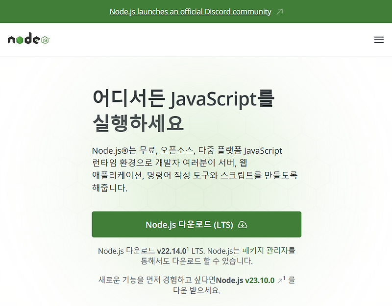Open the v22.14.0 version link
The width and height of the screenshot is (392, 306).
coord(172,251)
